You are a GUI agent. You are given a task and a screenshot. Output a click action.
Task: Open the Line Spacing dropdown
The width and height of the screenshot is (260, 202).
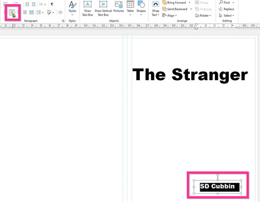40,12
